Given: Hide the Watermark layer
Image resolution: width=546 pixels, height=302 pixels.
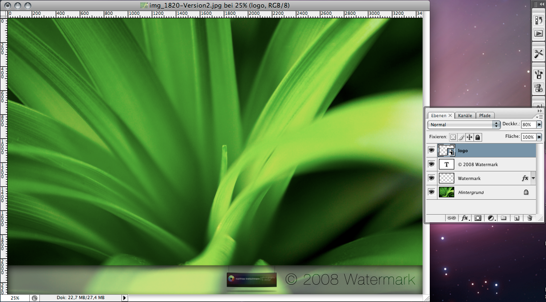Looking at the screenshot, I should (431, 178).
